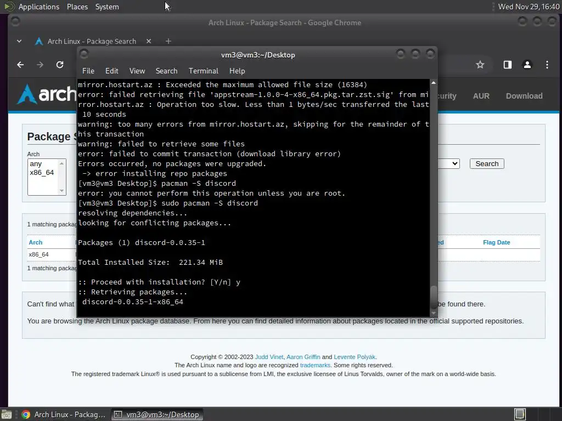The height and width of the screenshot is (421, 562).
Task: Switch to terminal via taskbar button
Action: pos(157,414)
